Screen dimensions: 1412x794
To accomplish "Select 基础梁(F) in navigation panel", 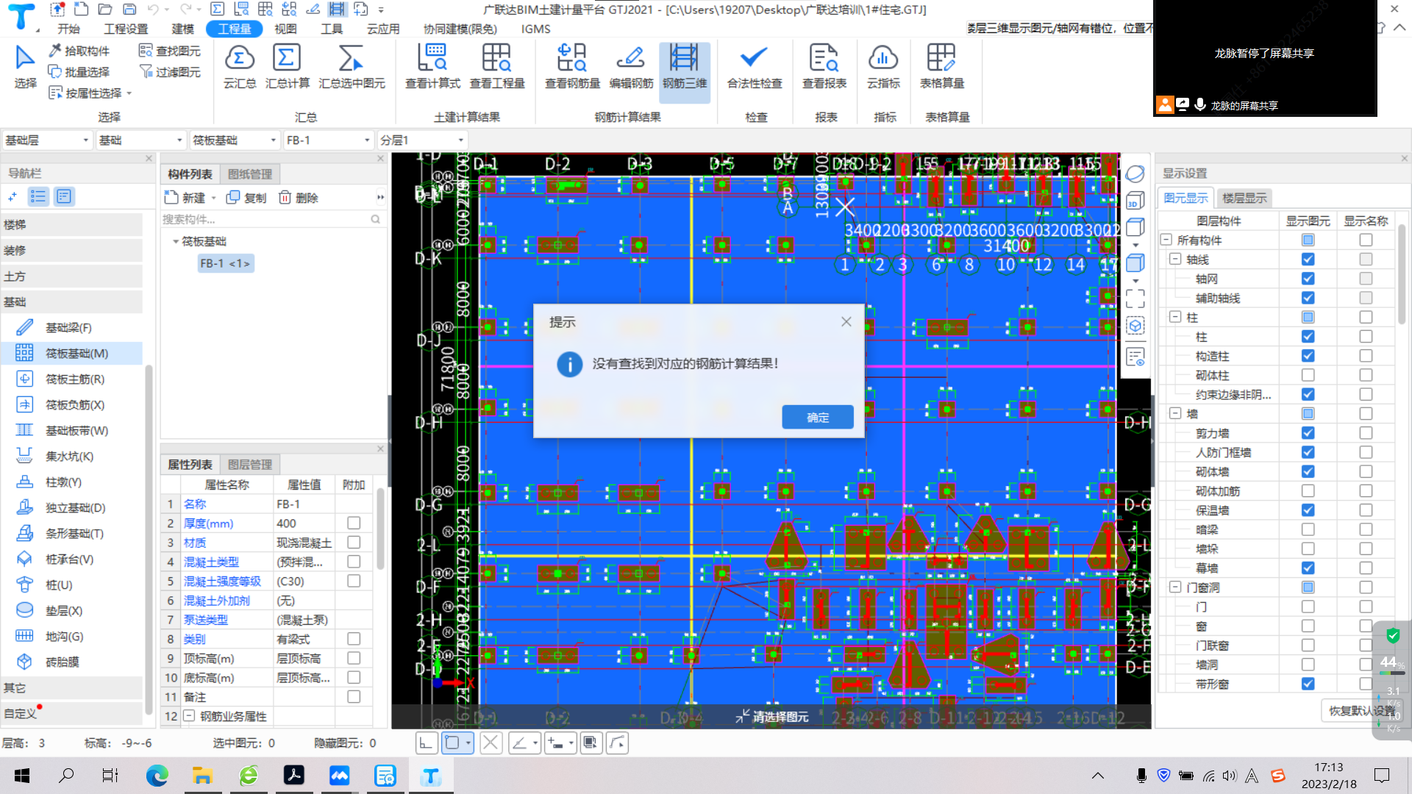I will (68, 327).
